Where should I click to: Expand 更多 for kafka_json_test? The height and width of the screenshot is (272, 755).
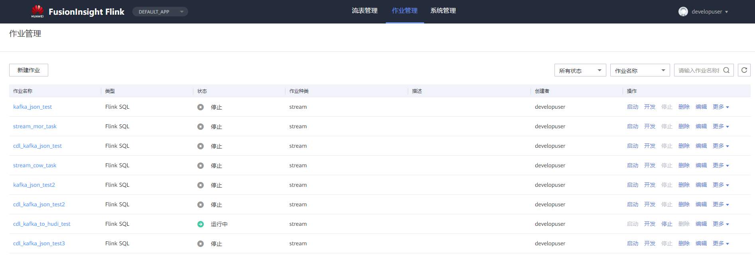click(721, 107)
